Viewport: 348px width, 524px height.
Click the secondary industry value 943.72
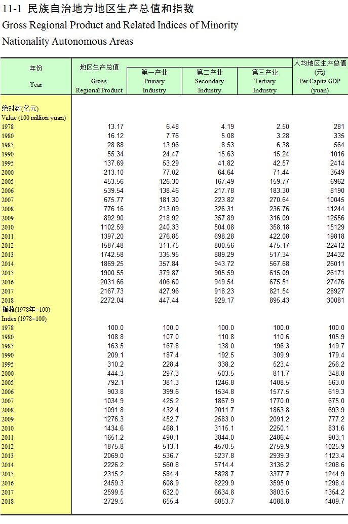click(224, 264)
